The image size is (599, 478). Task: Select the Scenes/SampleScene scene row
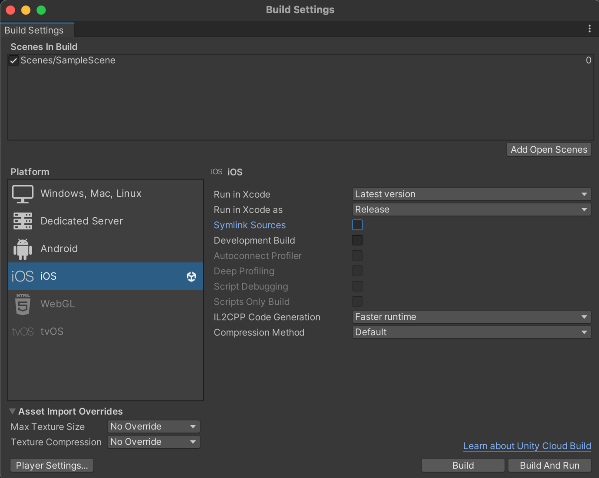(300, 61)
